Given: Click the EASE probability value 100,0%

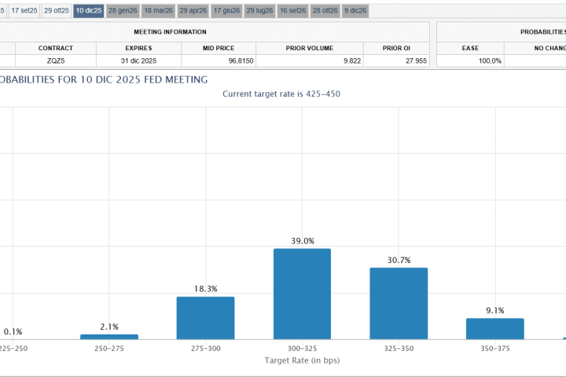Looking at the screenshot, I should [x=470, y=60].
